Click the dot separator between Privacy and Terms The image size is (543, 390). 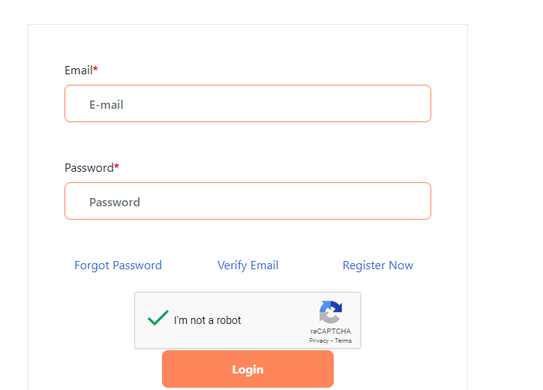click(331, 341)
